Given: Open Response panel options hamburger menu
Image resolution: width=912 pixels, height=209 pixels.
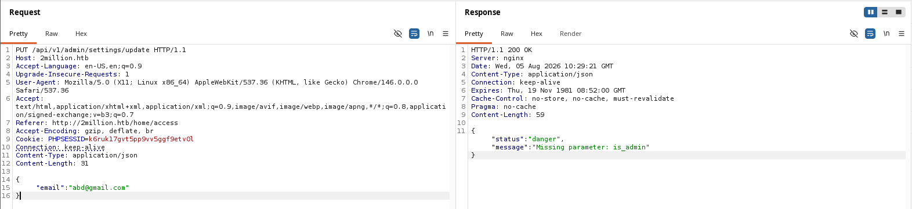Looking at the screenshot, I should (902, 34).
